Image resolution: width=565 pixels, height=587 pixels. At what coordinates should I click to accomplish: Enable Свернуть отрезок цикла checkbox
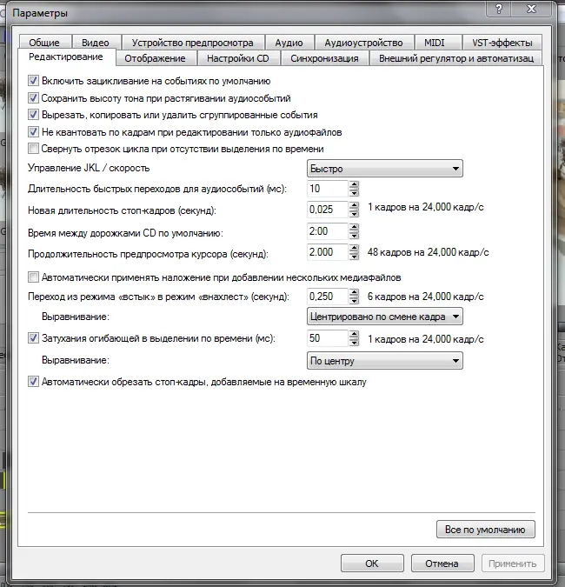coord(33,149)
